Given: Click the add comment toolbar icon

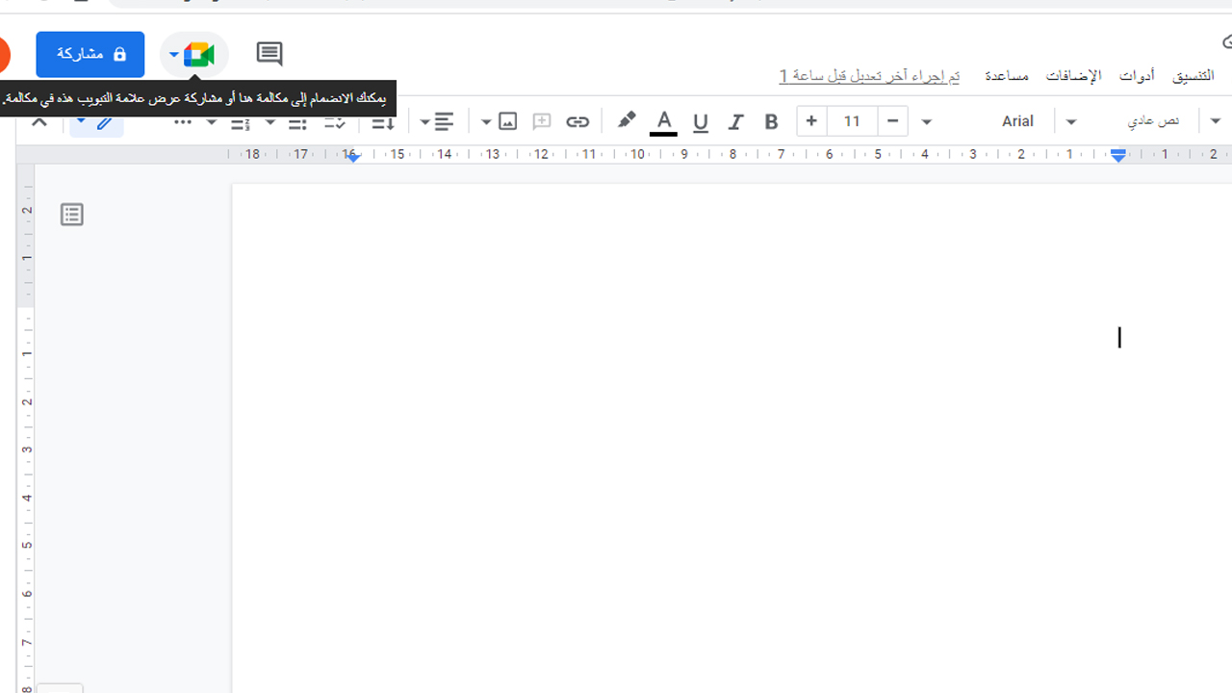Looking at the screenshot, I should (542, 122).
